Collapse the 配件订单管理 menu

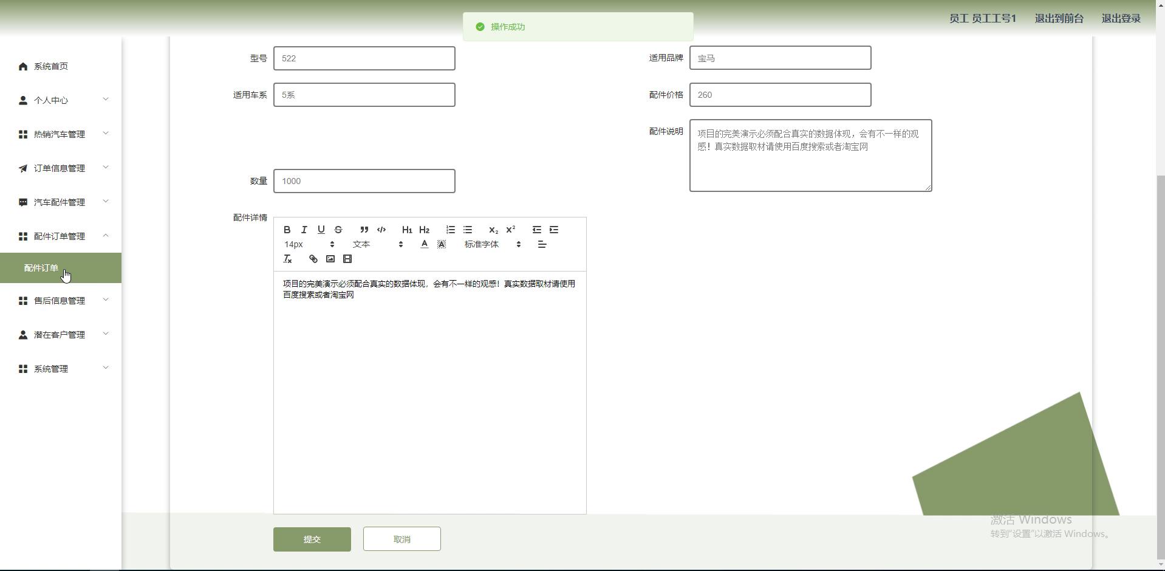61,236
